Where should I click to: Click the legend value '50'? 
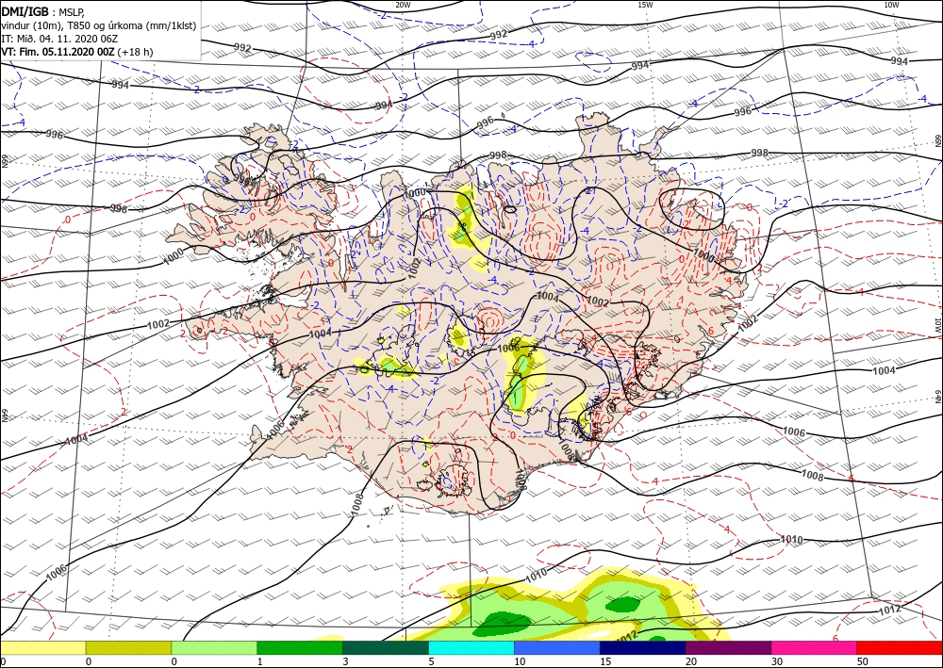pos(863,662)
